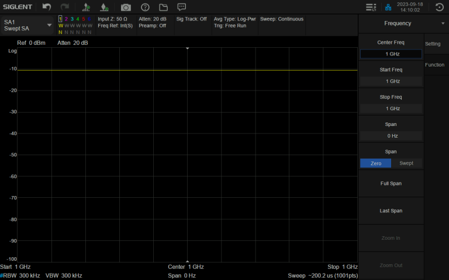
Task: Open the file folder icon
Action: click(x=163, y=7)
